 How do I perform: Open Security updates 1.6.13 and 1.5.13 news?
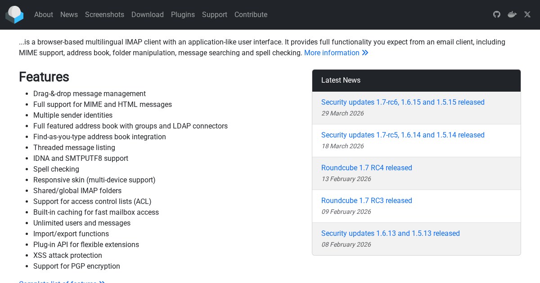click(x=391, y=234)
